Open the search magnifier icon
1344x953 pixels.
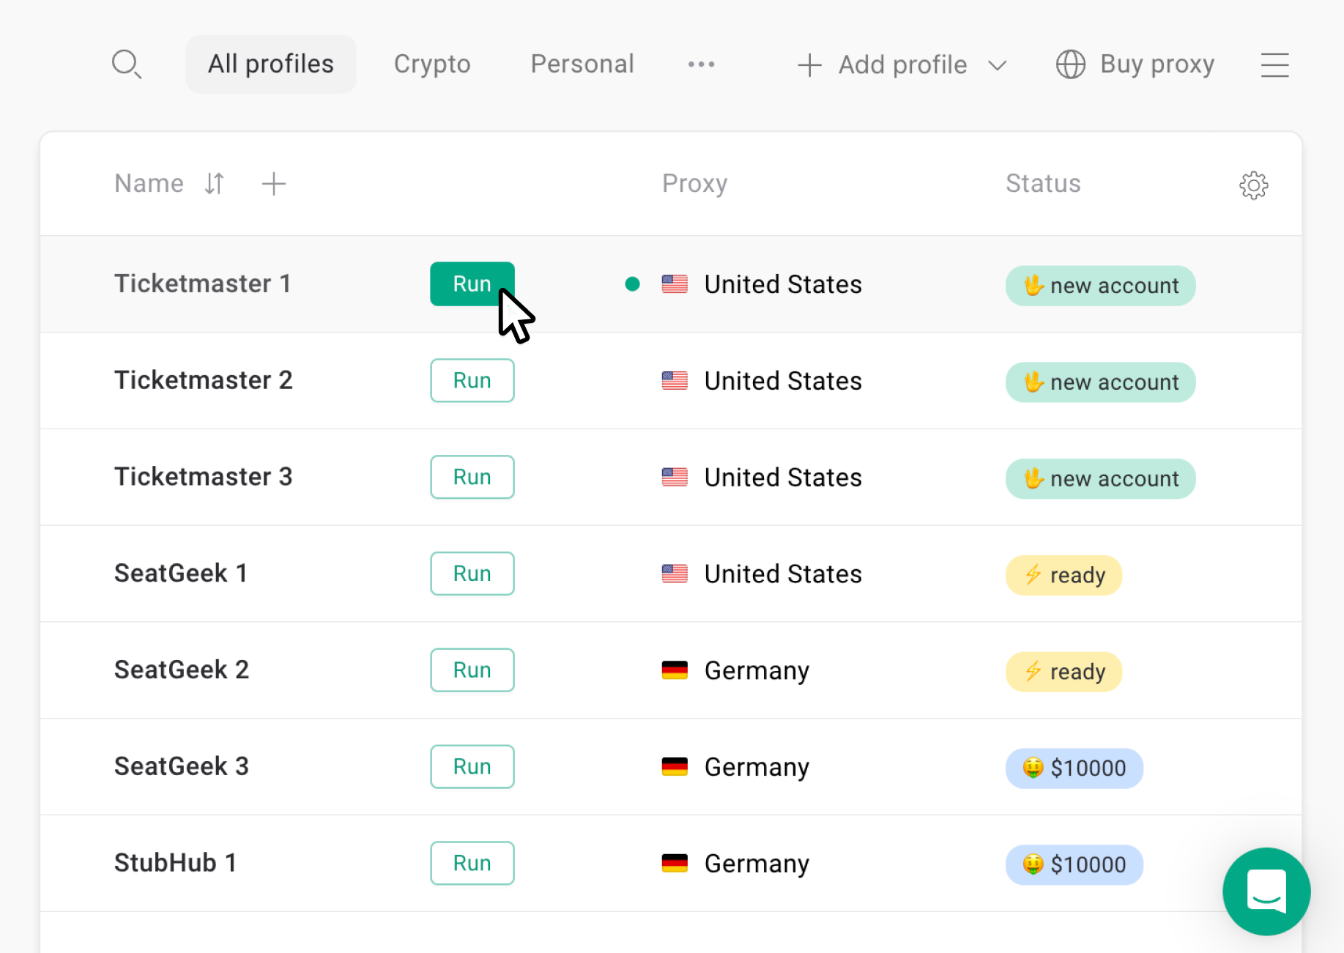(127, 64)
